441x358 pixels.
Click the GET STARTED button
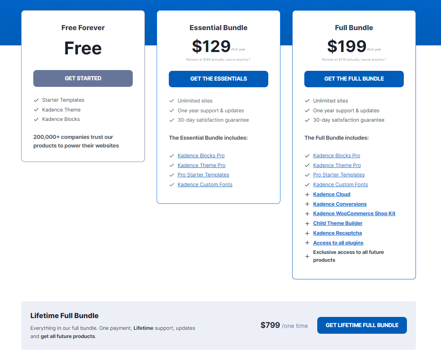83,78
